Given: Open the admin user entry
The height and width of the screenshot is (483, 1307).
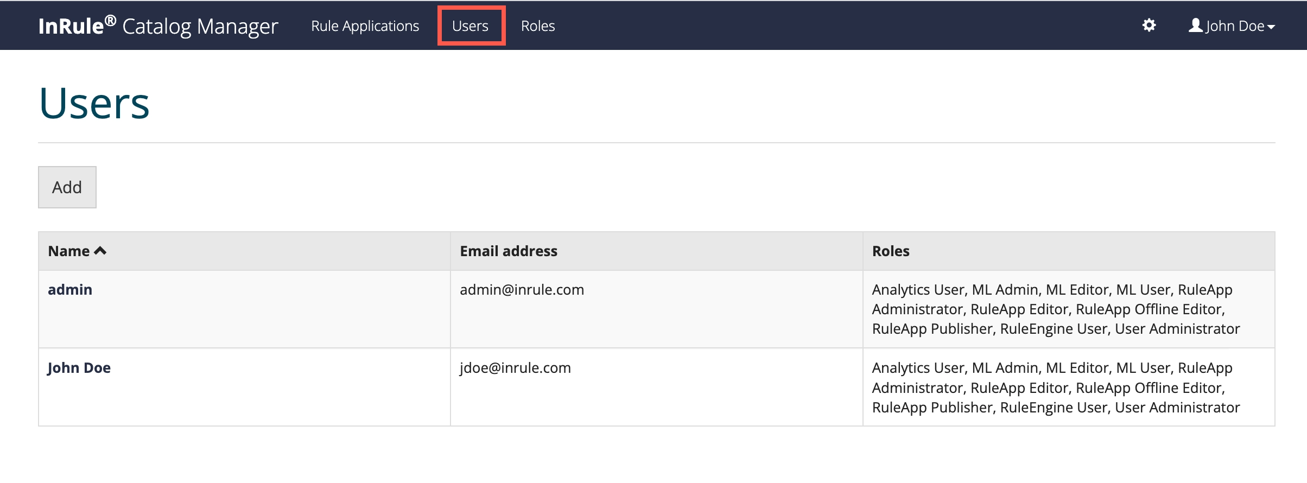Looking at the screenshot, I should 70,289.
